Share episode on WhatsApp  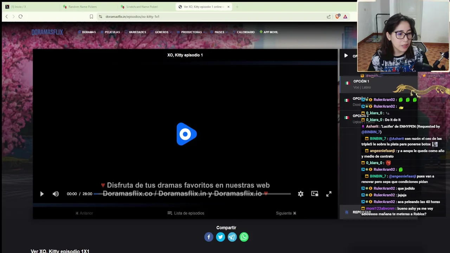pyautogui.click(x=244, y=237)
